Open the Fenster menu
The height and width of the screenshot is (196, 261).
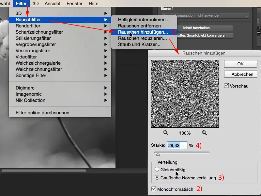tap(75, 4)
